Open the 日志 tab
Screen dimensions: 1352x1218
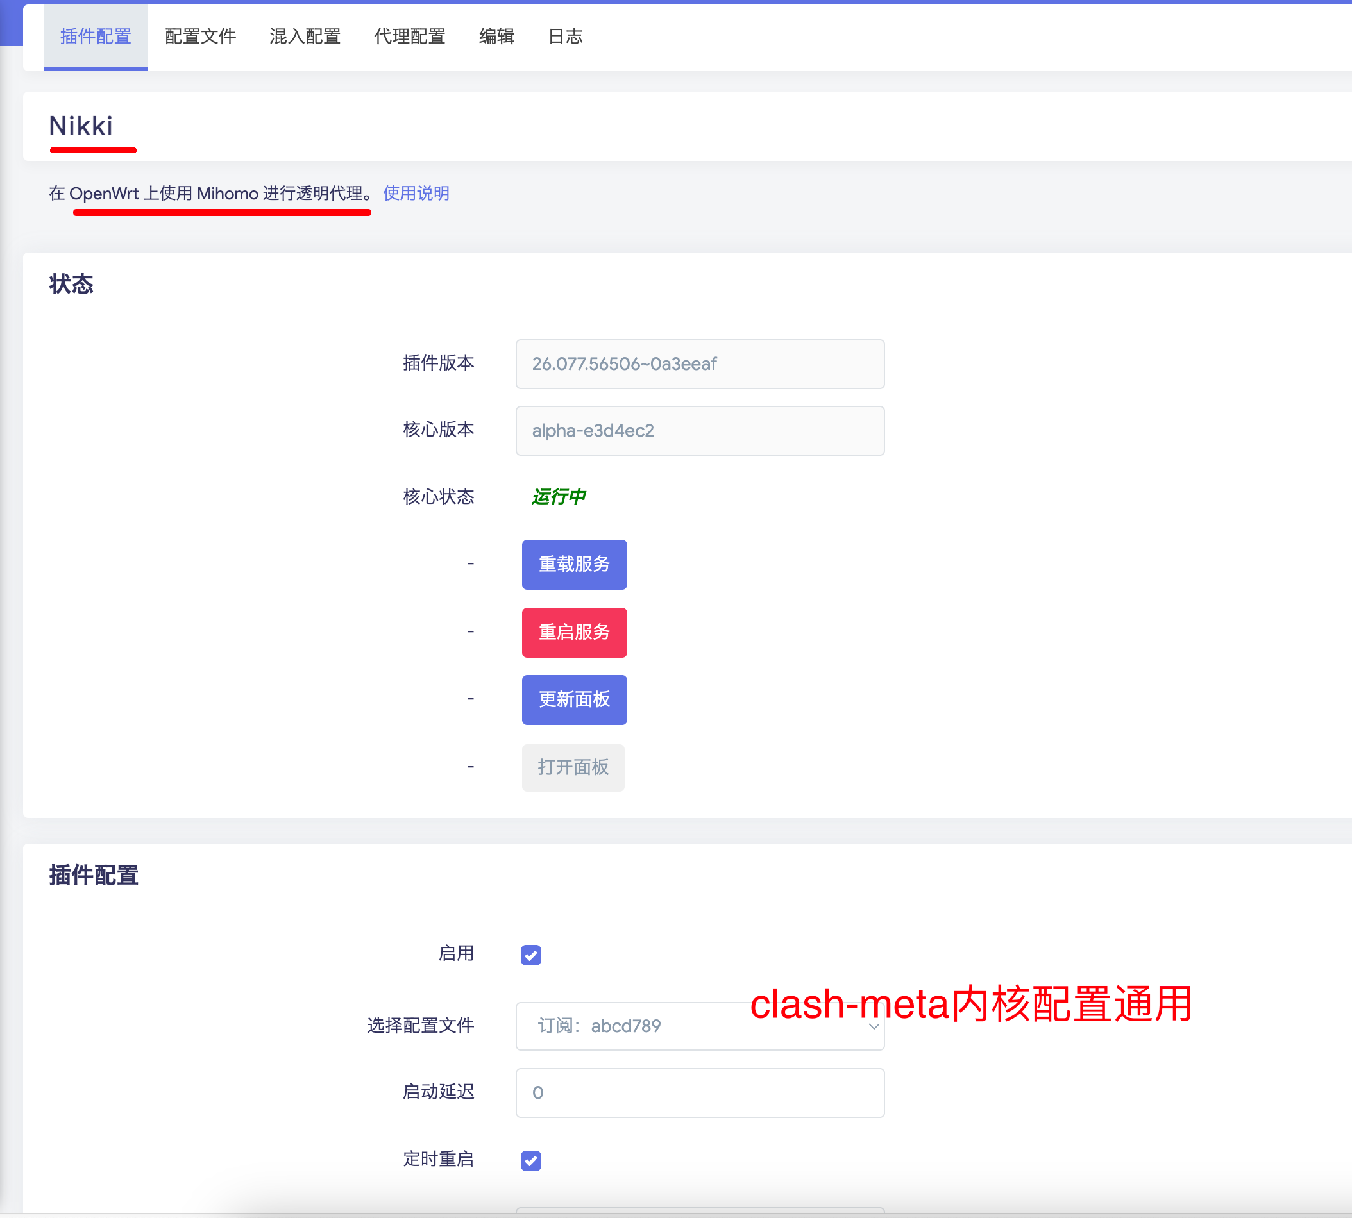[565, 37]
